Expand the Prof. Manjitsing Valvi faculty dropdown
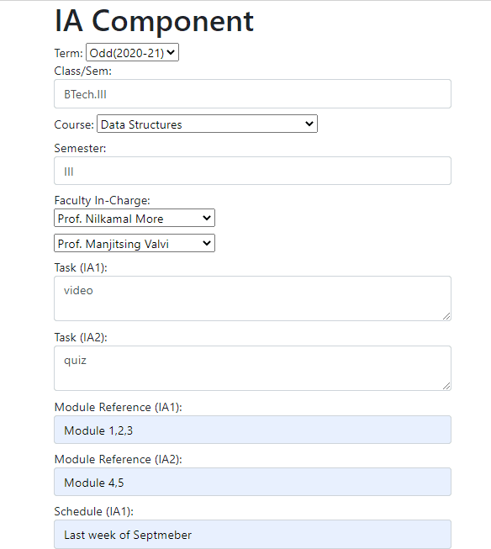This screenshot has height=549, width=491. pyautogui.click(x=135, y=243)
